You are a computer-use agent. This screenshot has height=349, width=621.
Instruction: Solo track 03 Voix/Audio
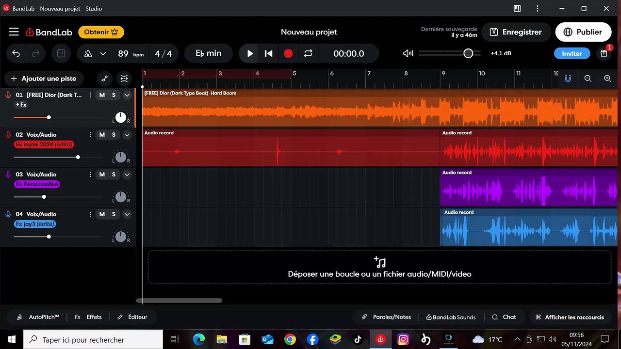pyautogui.click(x=114, y=174)
